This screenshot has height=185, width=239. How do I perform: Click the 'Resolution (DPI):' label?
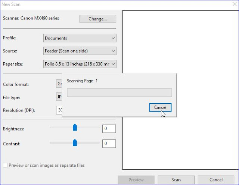click(19, 110)
